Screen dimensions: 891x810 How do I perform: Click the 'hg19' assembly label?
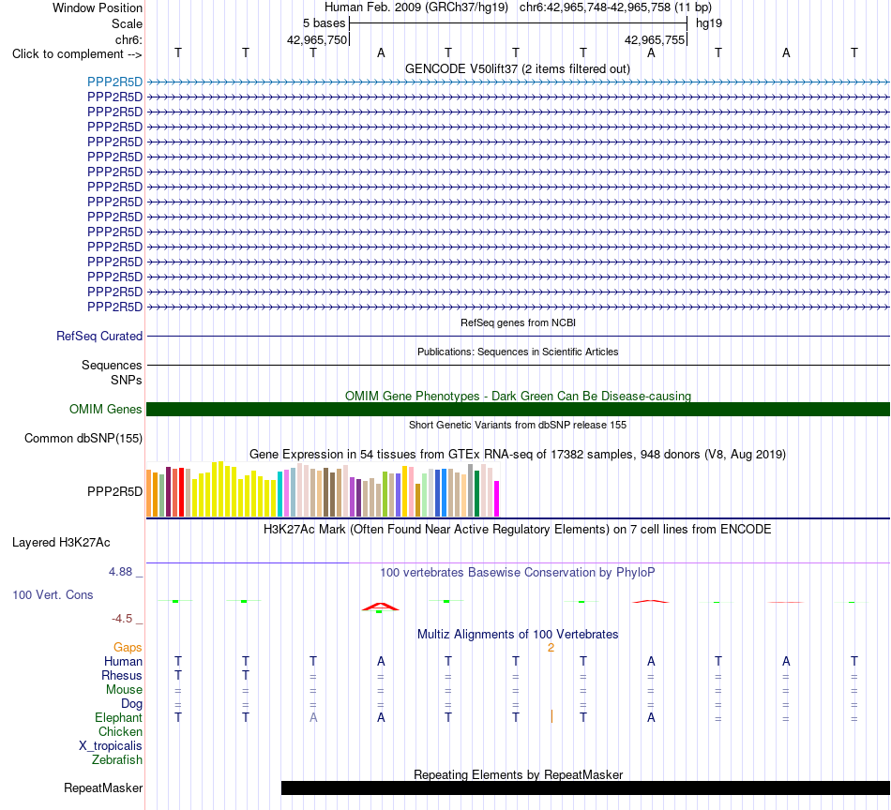[709, 23]
